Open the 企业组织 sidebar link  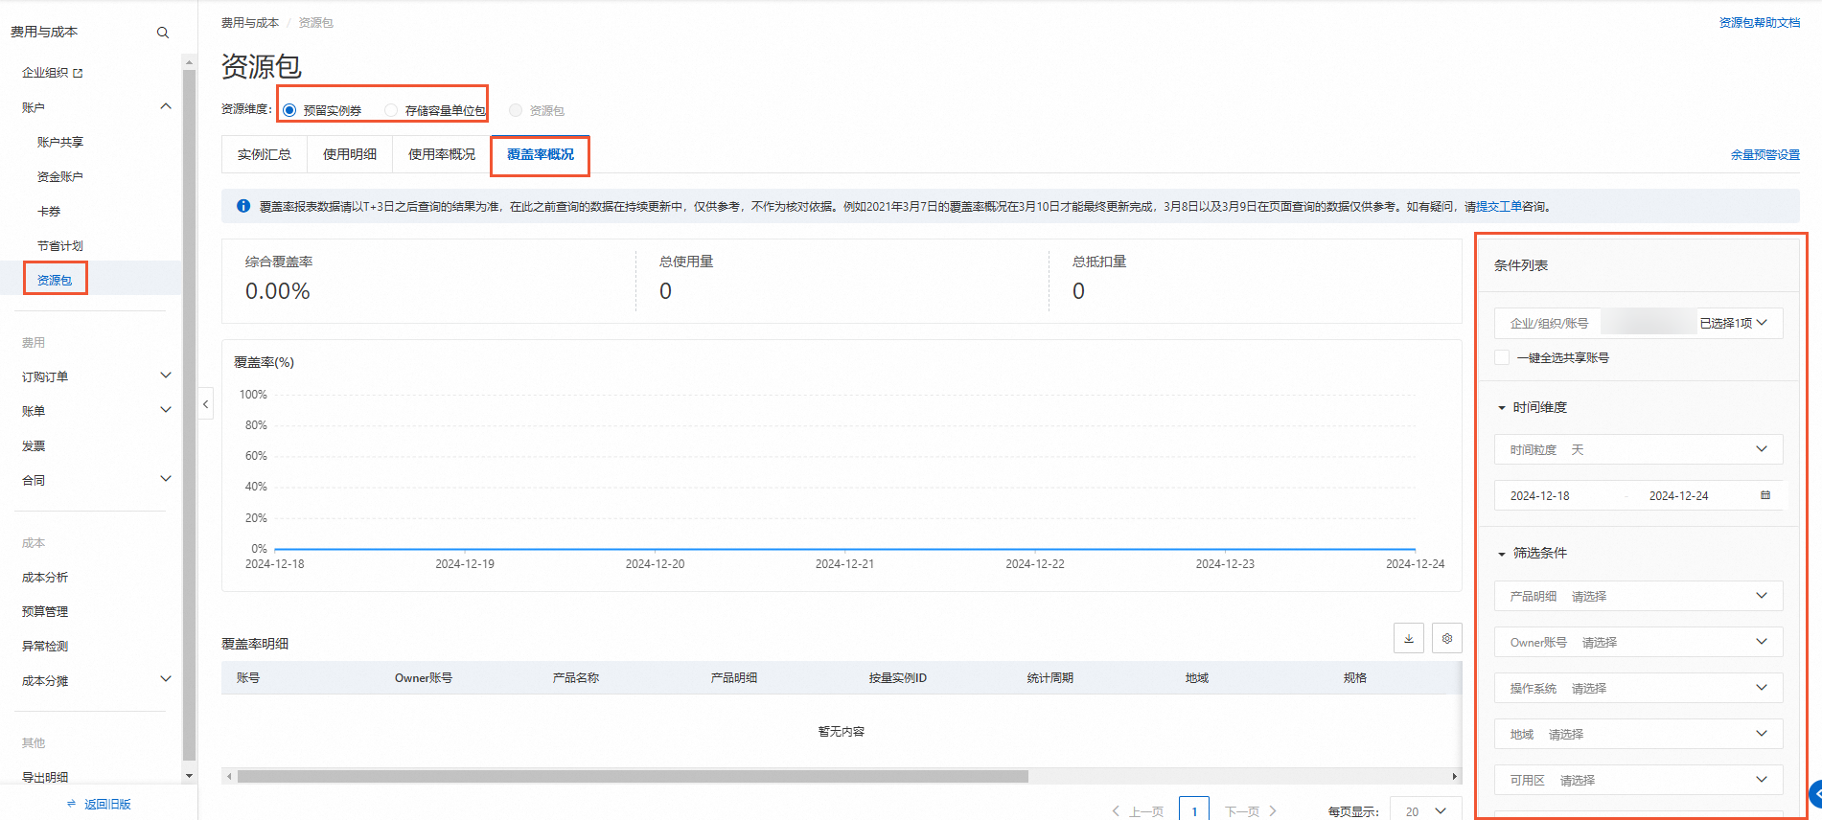click(x=45, y=73)
